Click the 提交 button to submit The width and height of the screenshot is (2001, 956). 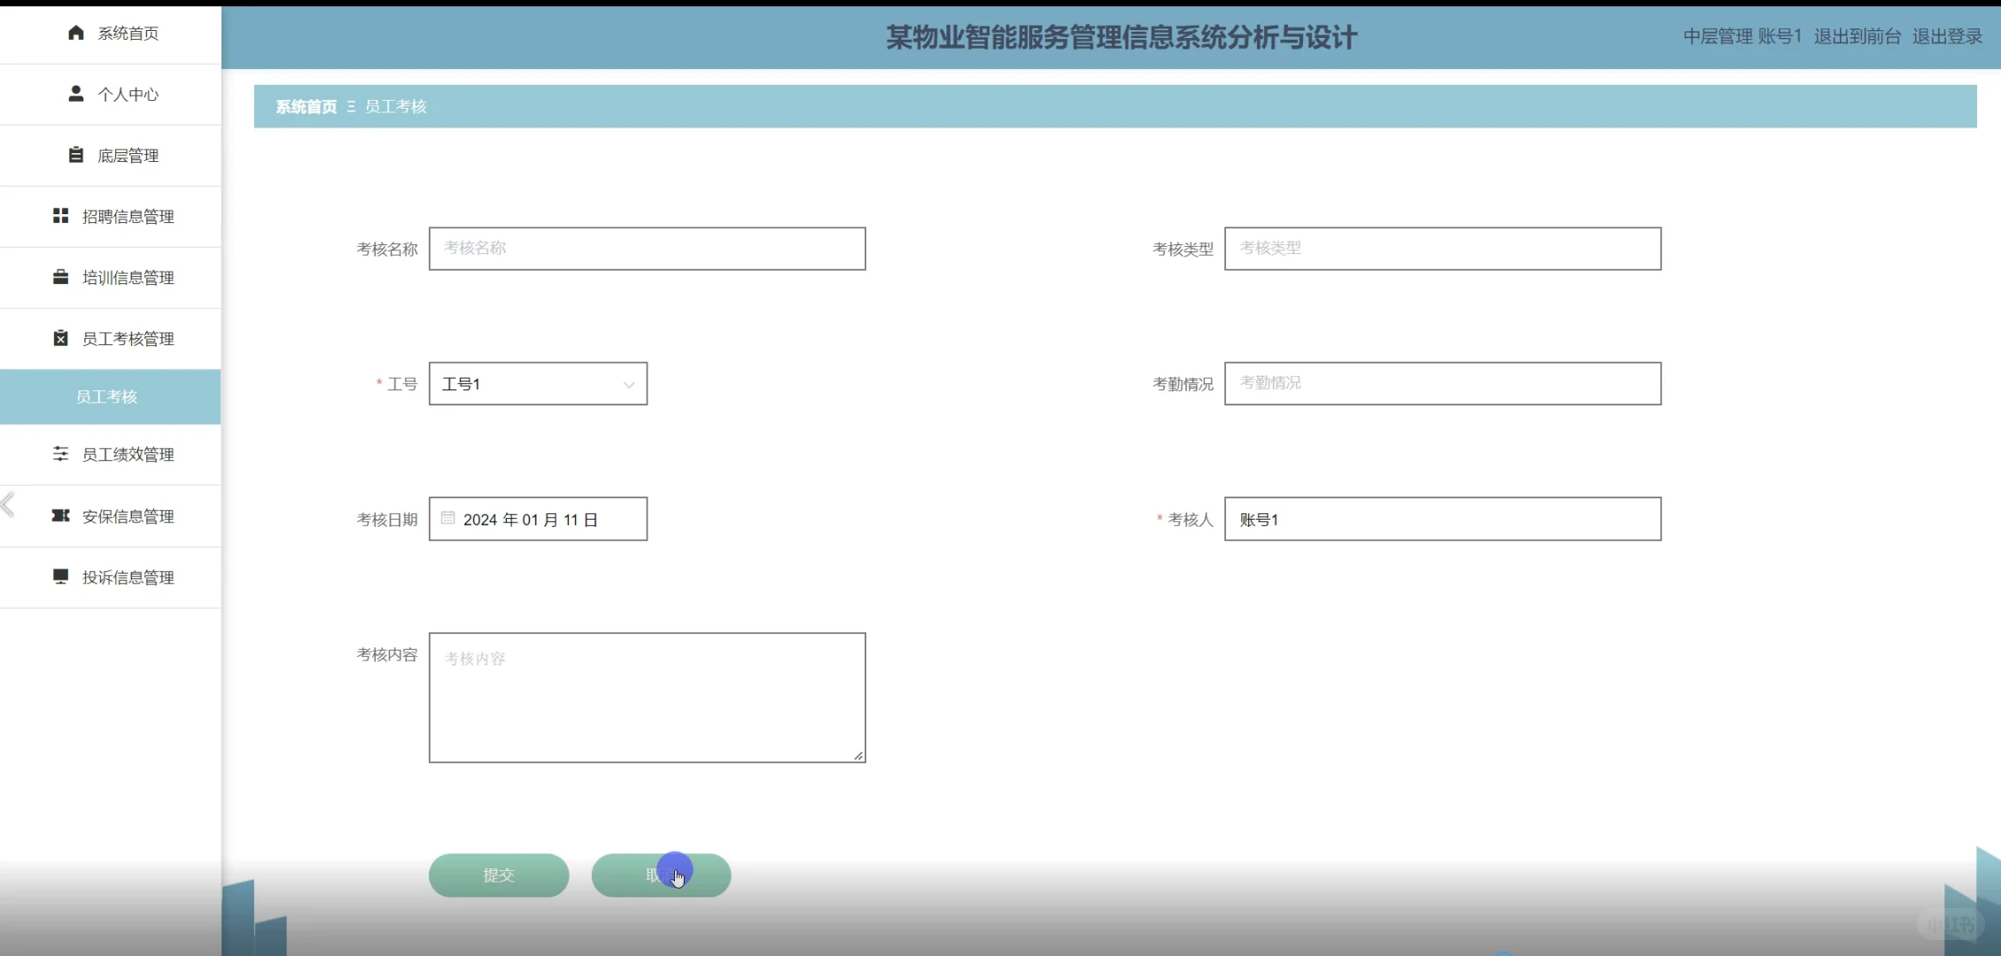point(498,875)
